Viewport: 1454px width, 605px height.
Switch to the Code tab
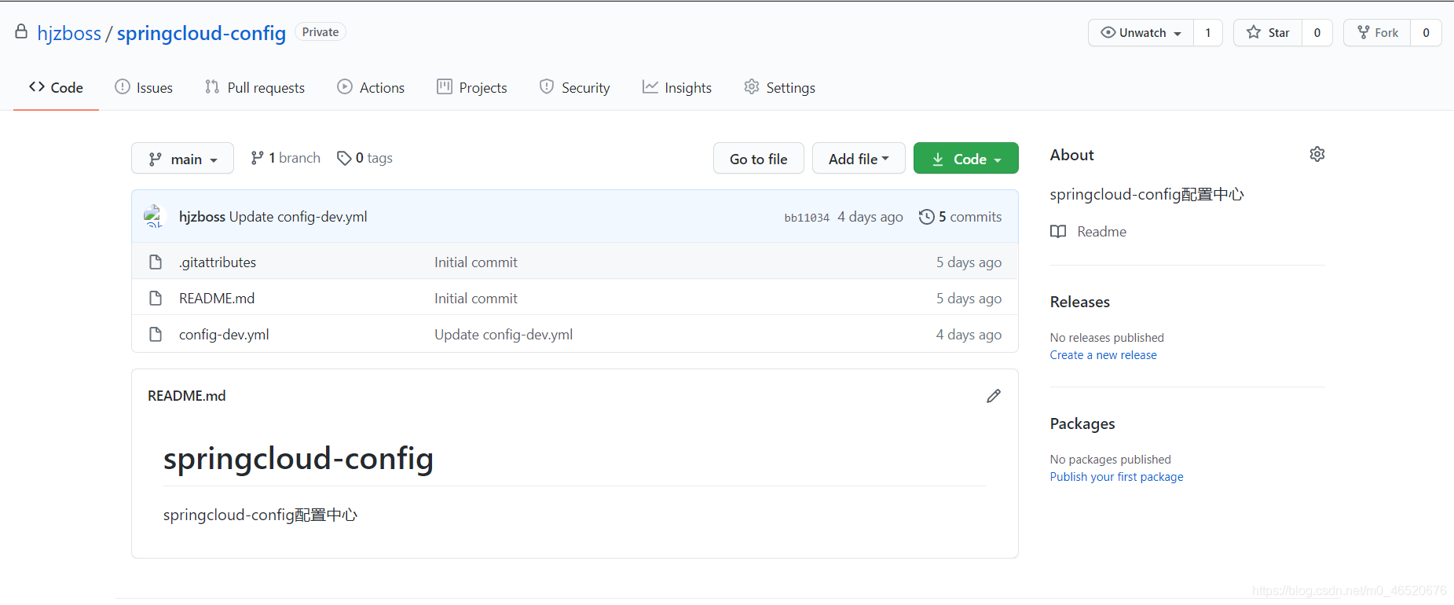[x=56, y=87]
